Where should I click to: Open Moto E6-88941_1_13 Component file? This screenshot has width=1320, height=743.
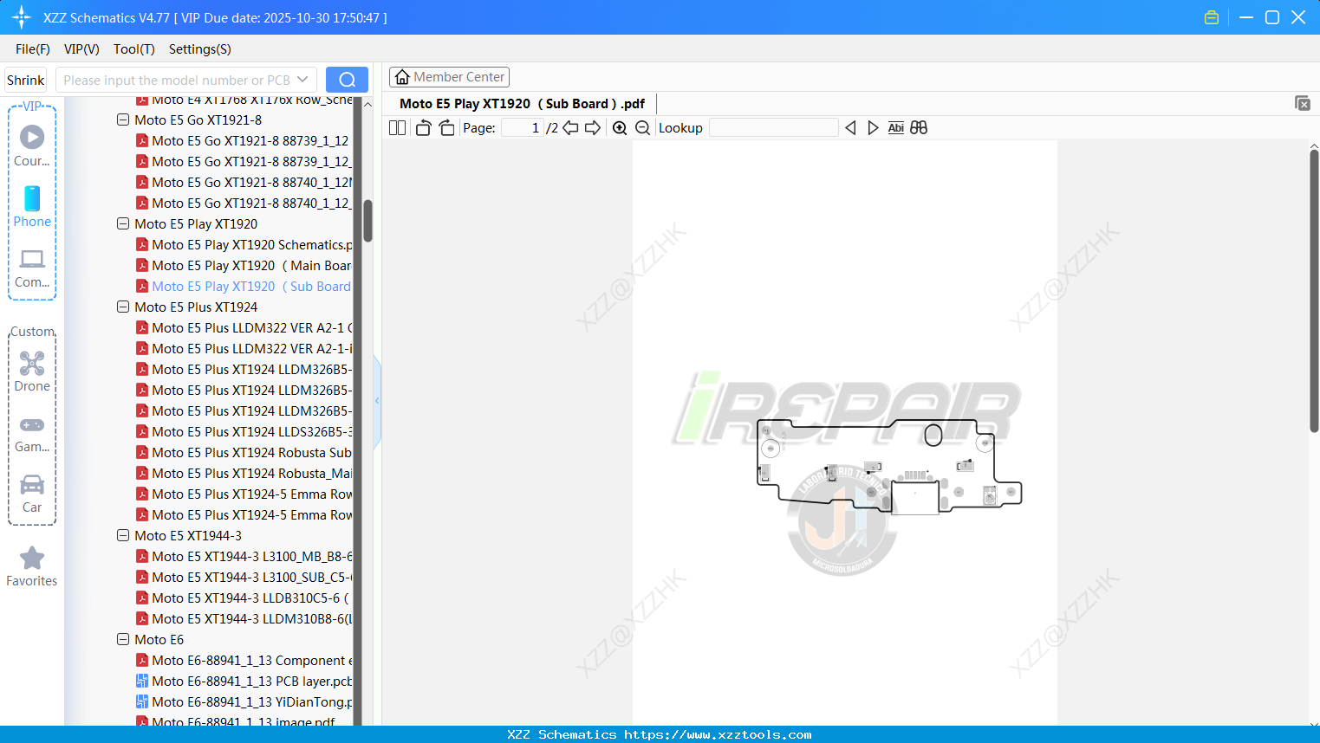coord(244,661)
